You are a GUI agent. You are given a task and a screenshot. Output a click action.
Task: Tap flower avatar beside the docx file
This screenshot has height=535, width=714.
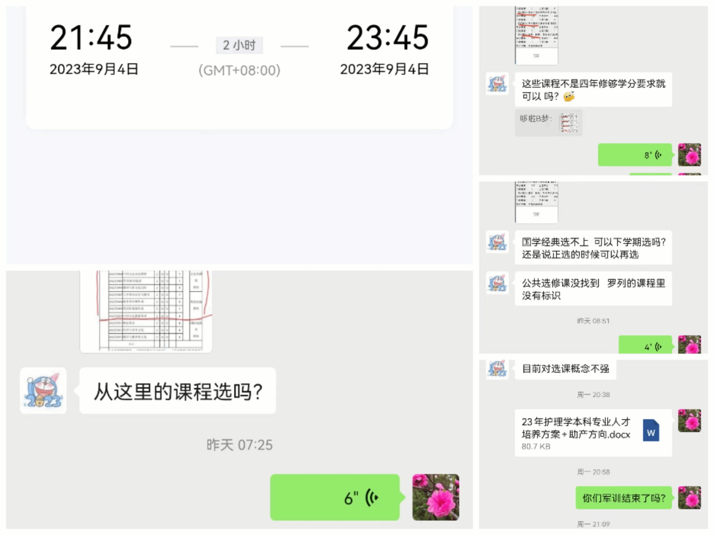(x=689, y=421)
